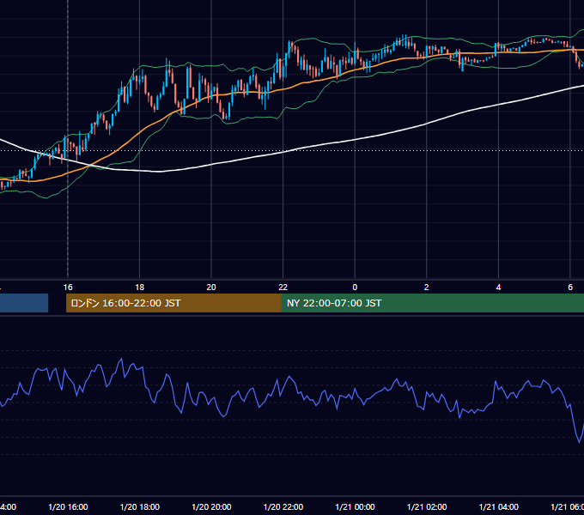
Task: Click the '1/20 20:00' oscillator time label
Action: point(211,507)
